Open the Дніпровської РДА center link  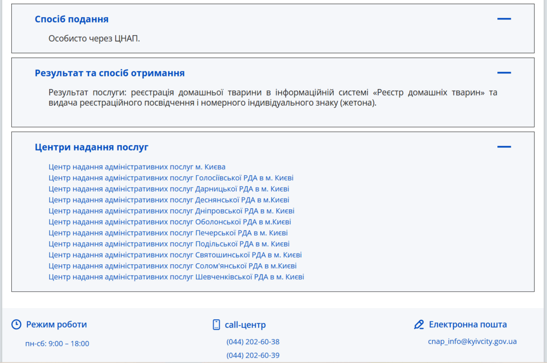171,211
